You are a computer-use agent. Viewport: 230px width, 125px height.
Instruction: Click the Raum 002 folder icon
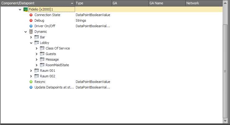(37, 76)
